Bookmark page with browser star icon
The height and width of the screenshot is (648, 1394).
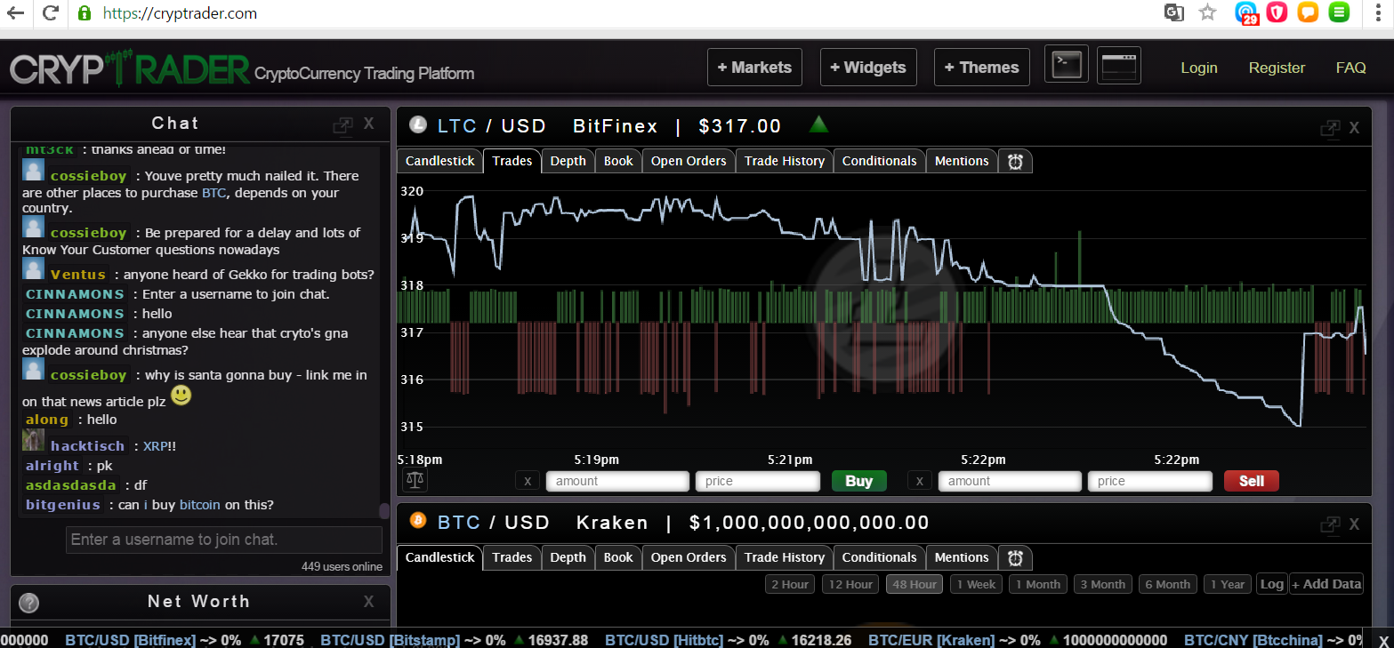(x=1207, y=12)
